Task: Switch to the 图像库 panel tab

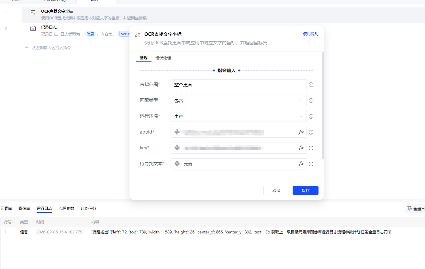Action: coord(25,209)
